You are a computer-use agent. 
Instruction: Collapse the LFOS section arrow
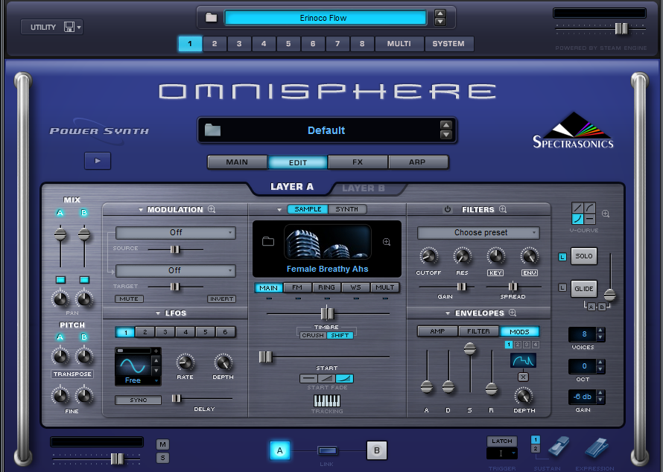[159, 313]
